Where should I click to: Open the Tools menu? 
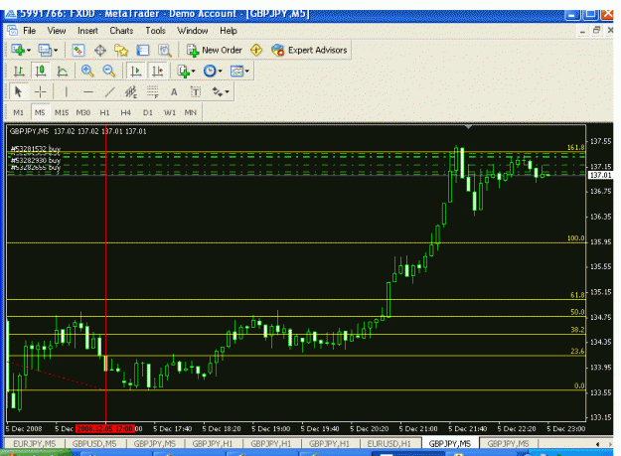click(155, 31)
